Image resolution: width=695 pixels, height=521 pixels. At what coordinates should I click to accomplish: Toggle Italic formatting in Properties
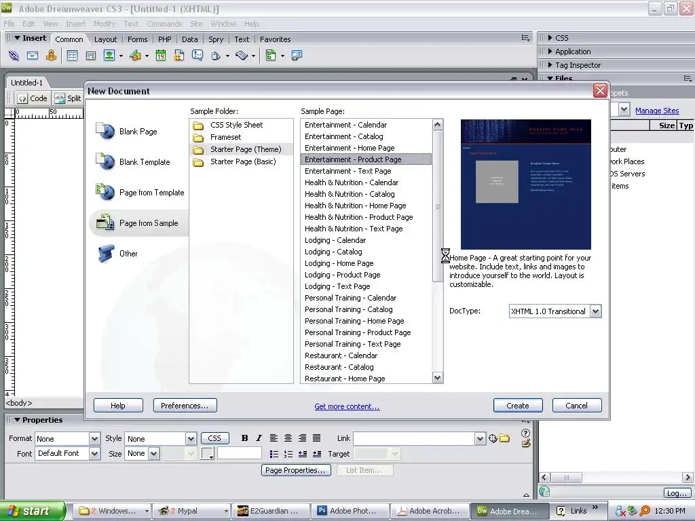click(x=259, y=438)
